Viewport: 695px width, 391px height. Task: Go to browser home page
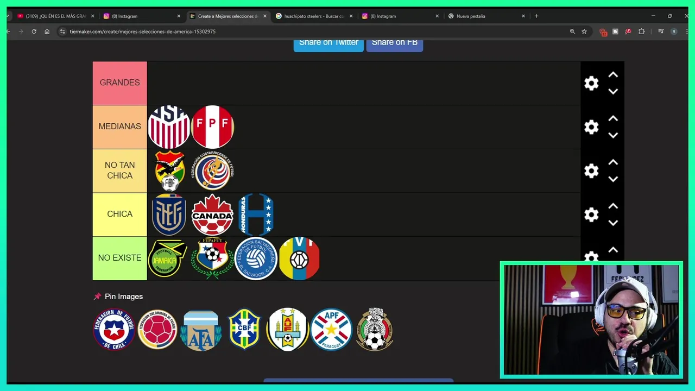47,31
